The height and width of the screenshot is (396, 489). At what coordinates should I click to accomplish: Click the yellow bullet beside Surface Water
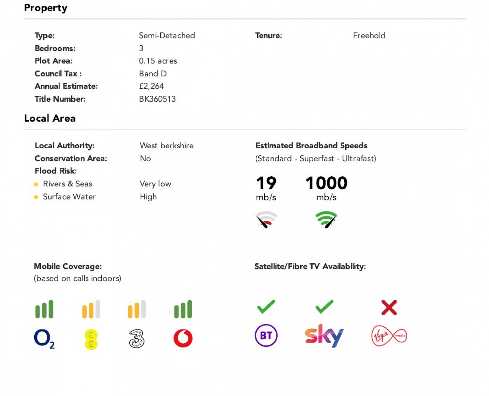click(36, 197)
